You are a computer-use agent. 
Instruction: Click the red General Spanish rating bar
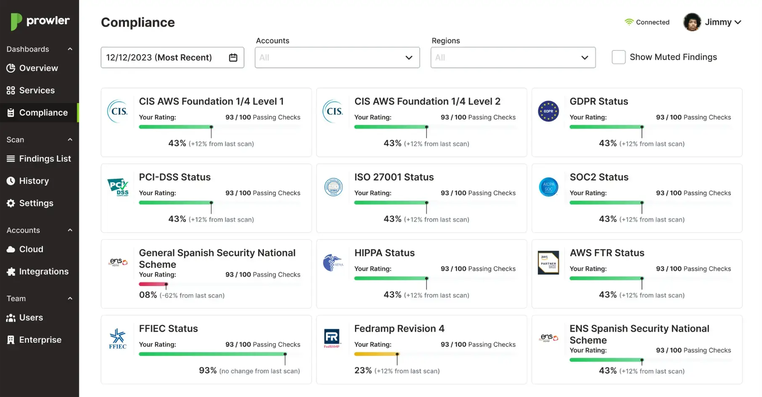tap(153, 284)
